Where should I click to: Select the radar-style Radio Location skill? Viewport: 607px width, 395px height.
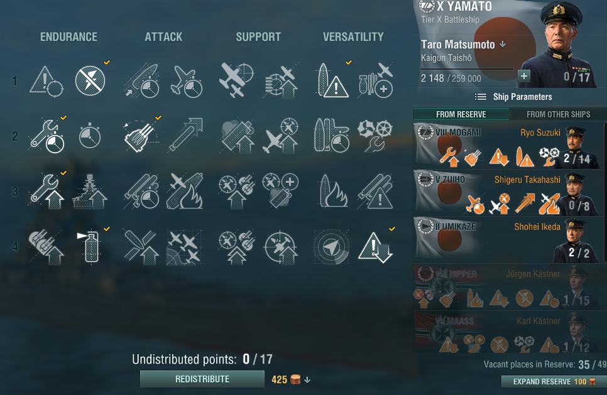332,246
